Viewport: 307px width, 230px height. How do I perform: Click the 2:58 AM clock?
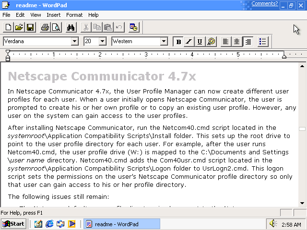[291, 225]
